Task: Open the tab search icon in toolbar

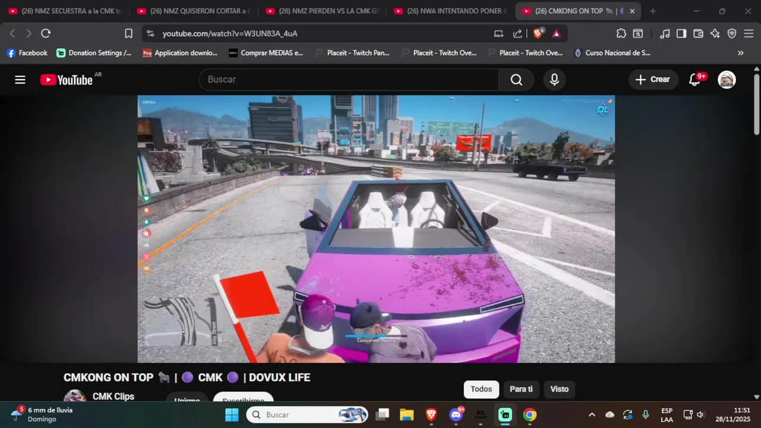Action: pos(638,33)
